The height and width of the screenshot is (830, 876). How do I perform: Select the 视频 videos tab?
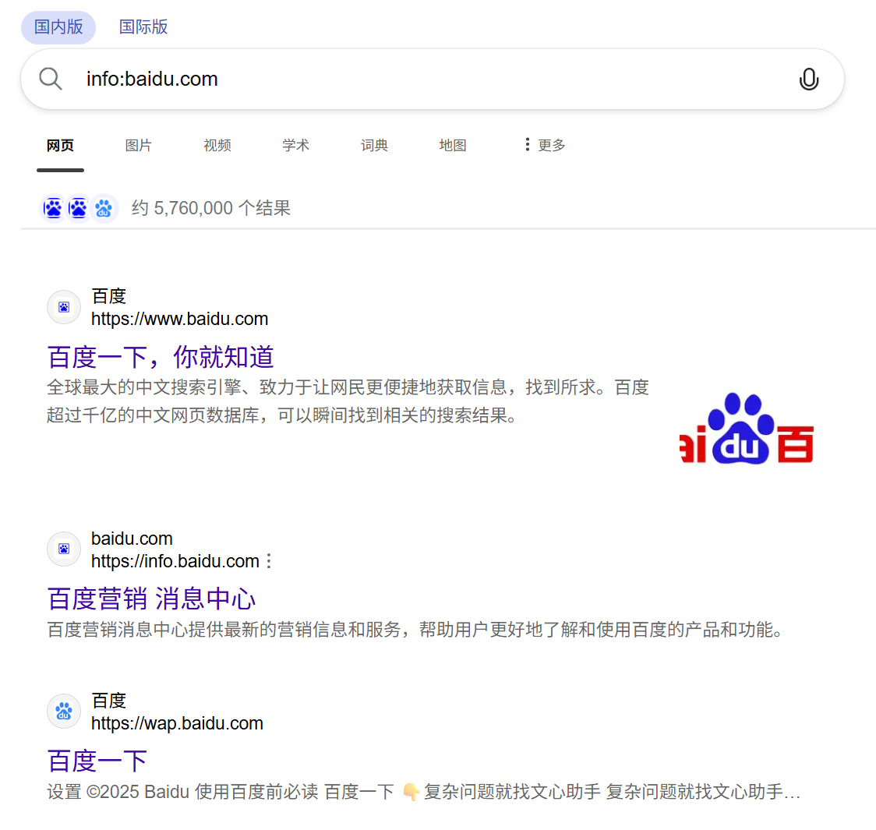click(x=217, y=146)
